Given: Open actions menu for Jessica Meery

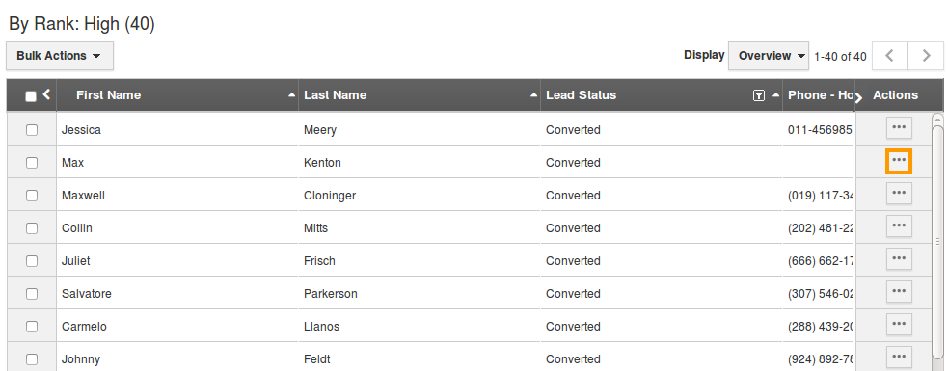Looking at the screenshot, I should (899, 129).
